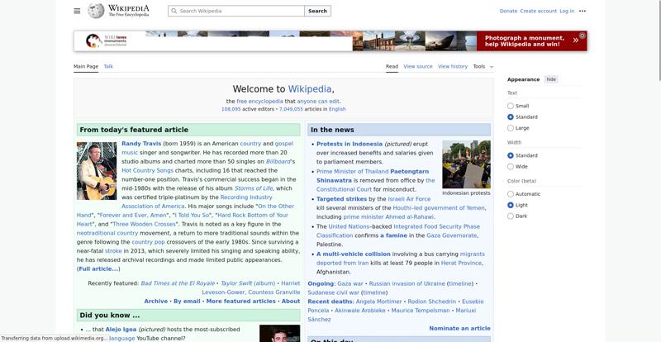Select Standard width option
This screenshot has height=342, width=661.
[511, 155]
